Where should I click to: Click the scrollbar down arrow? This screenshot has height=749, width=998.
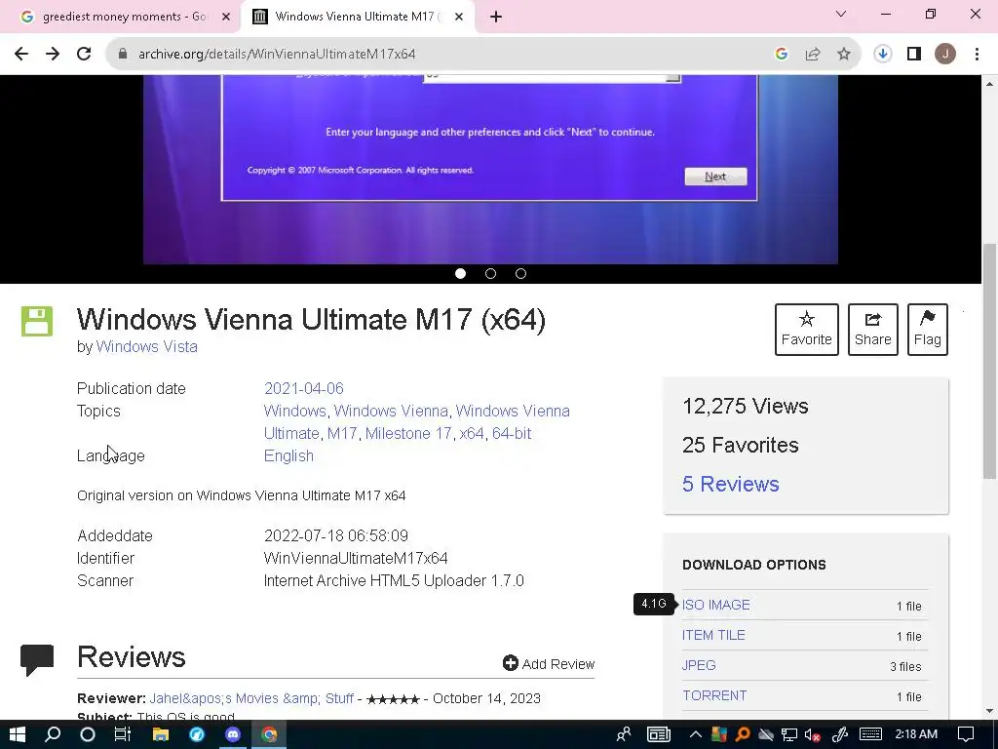pos(989,711)
